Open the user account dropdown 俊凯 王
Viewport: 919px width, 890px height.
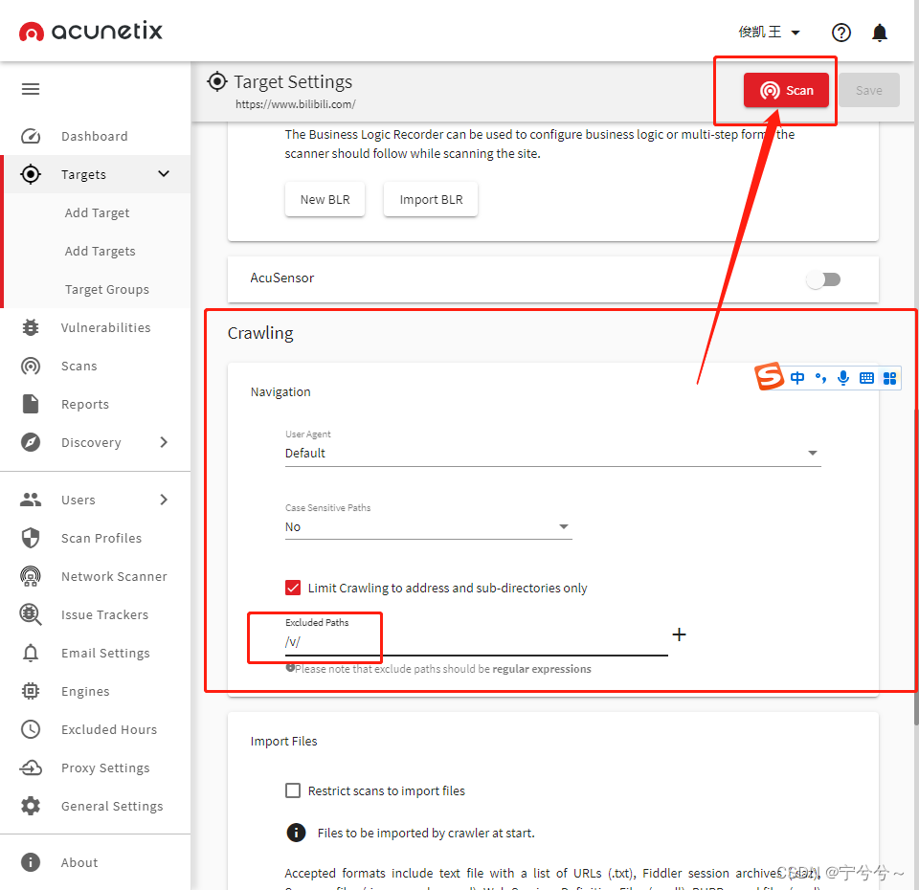[770, 33]
